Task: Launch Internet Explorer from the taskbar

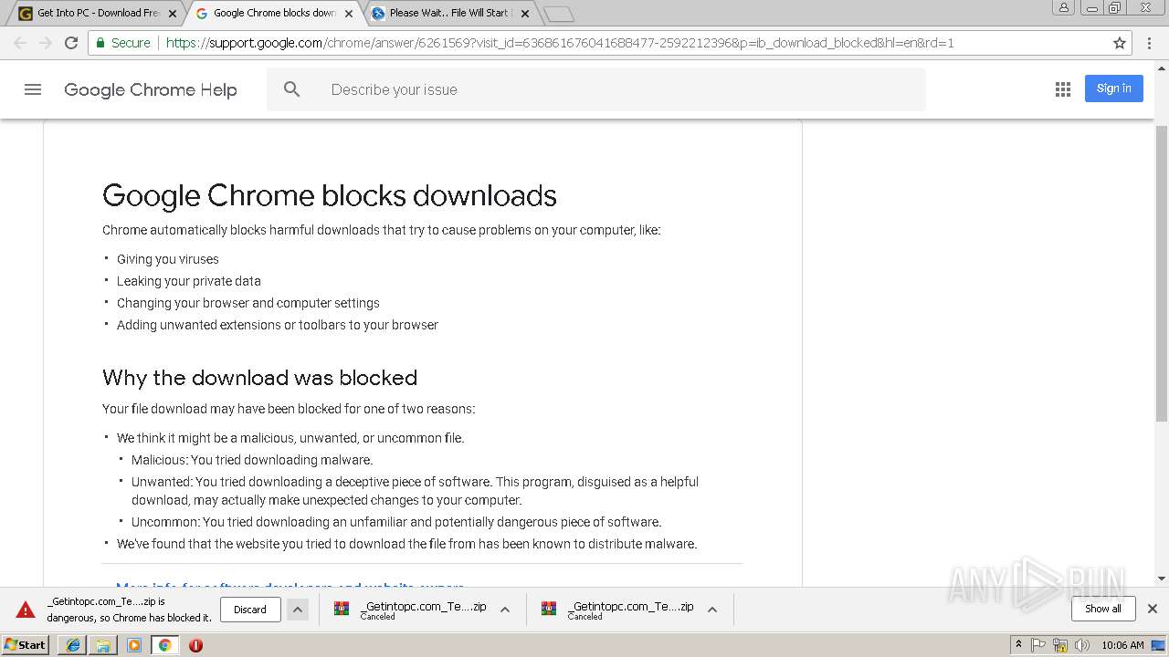Action: [x=73, y=645]
